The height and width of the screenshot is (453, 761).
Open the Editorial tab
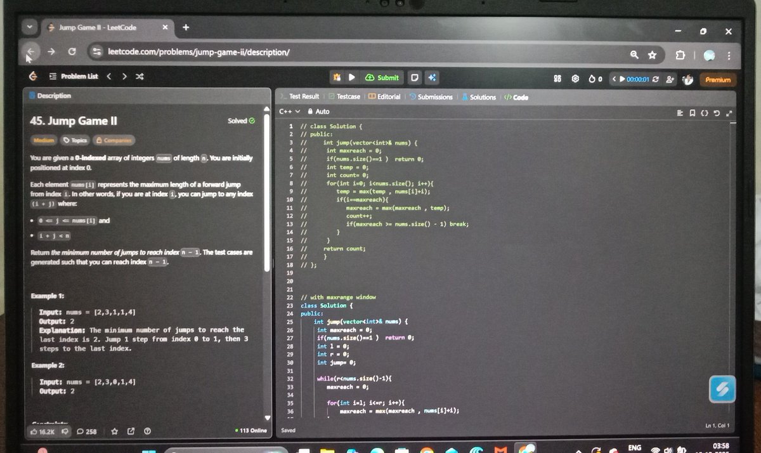click(x=384, y=96)
